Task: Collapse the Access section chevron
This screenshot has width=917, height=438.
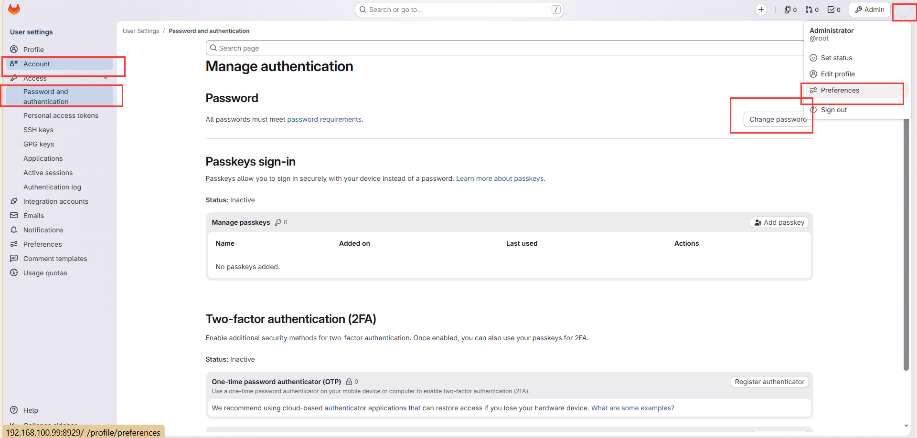Action: (106, 78)
